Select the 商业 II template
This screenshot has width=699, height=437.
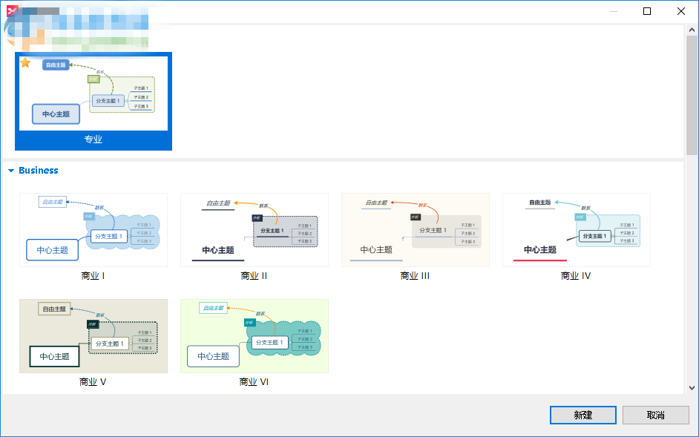pos(254,230)
